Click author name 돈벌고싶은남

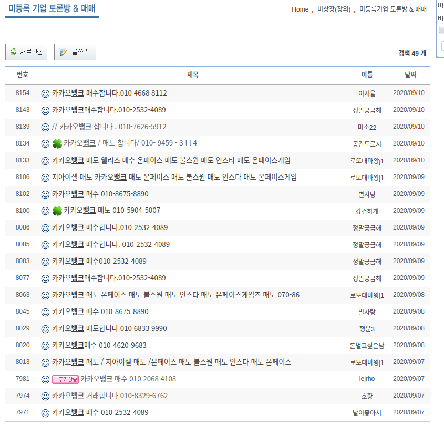(367, 346)
